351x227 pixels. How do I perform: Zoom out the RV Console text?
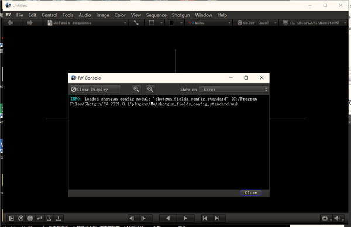pos(150,89)
